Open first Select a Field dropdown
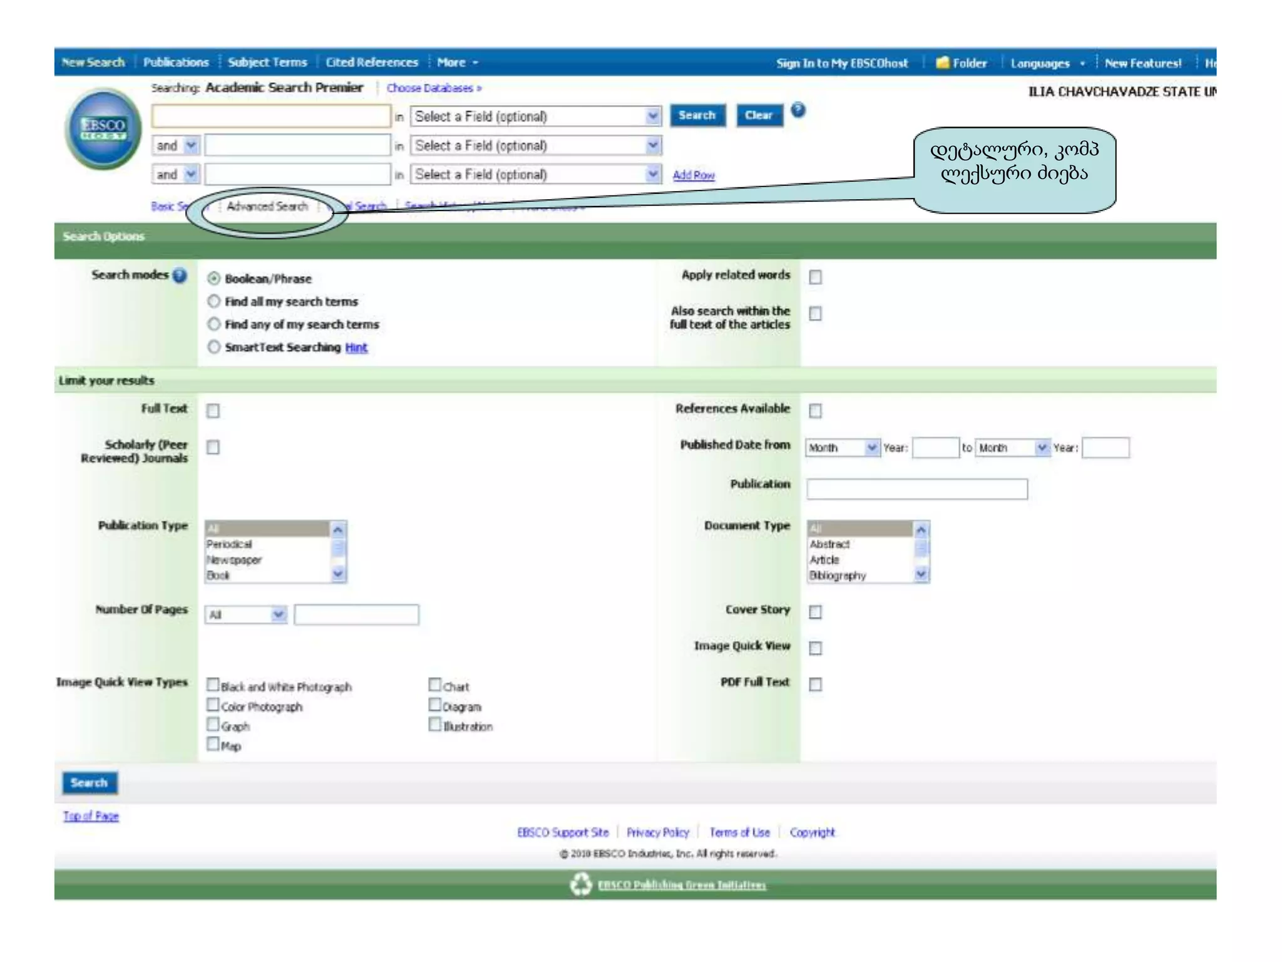Screen dimensions: 1282x962 coord(536,116)
